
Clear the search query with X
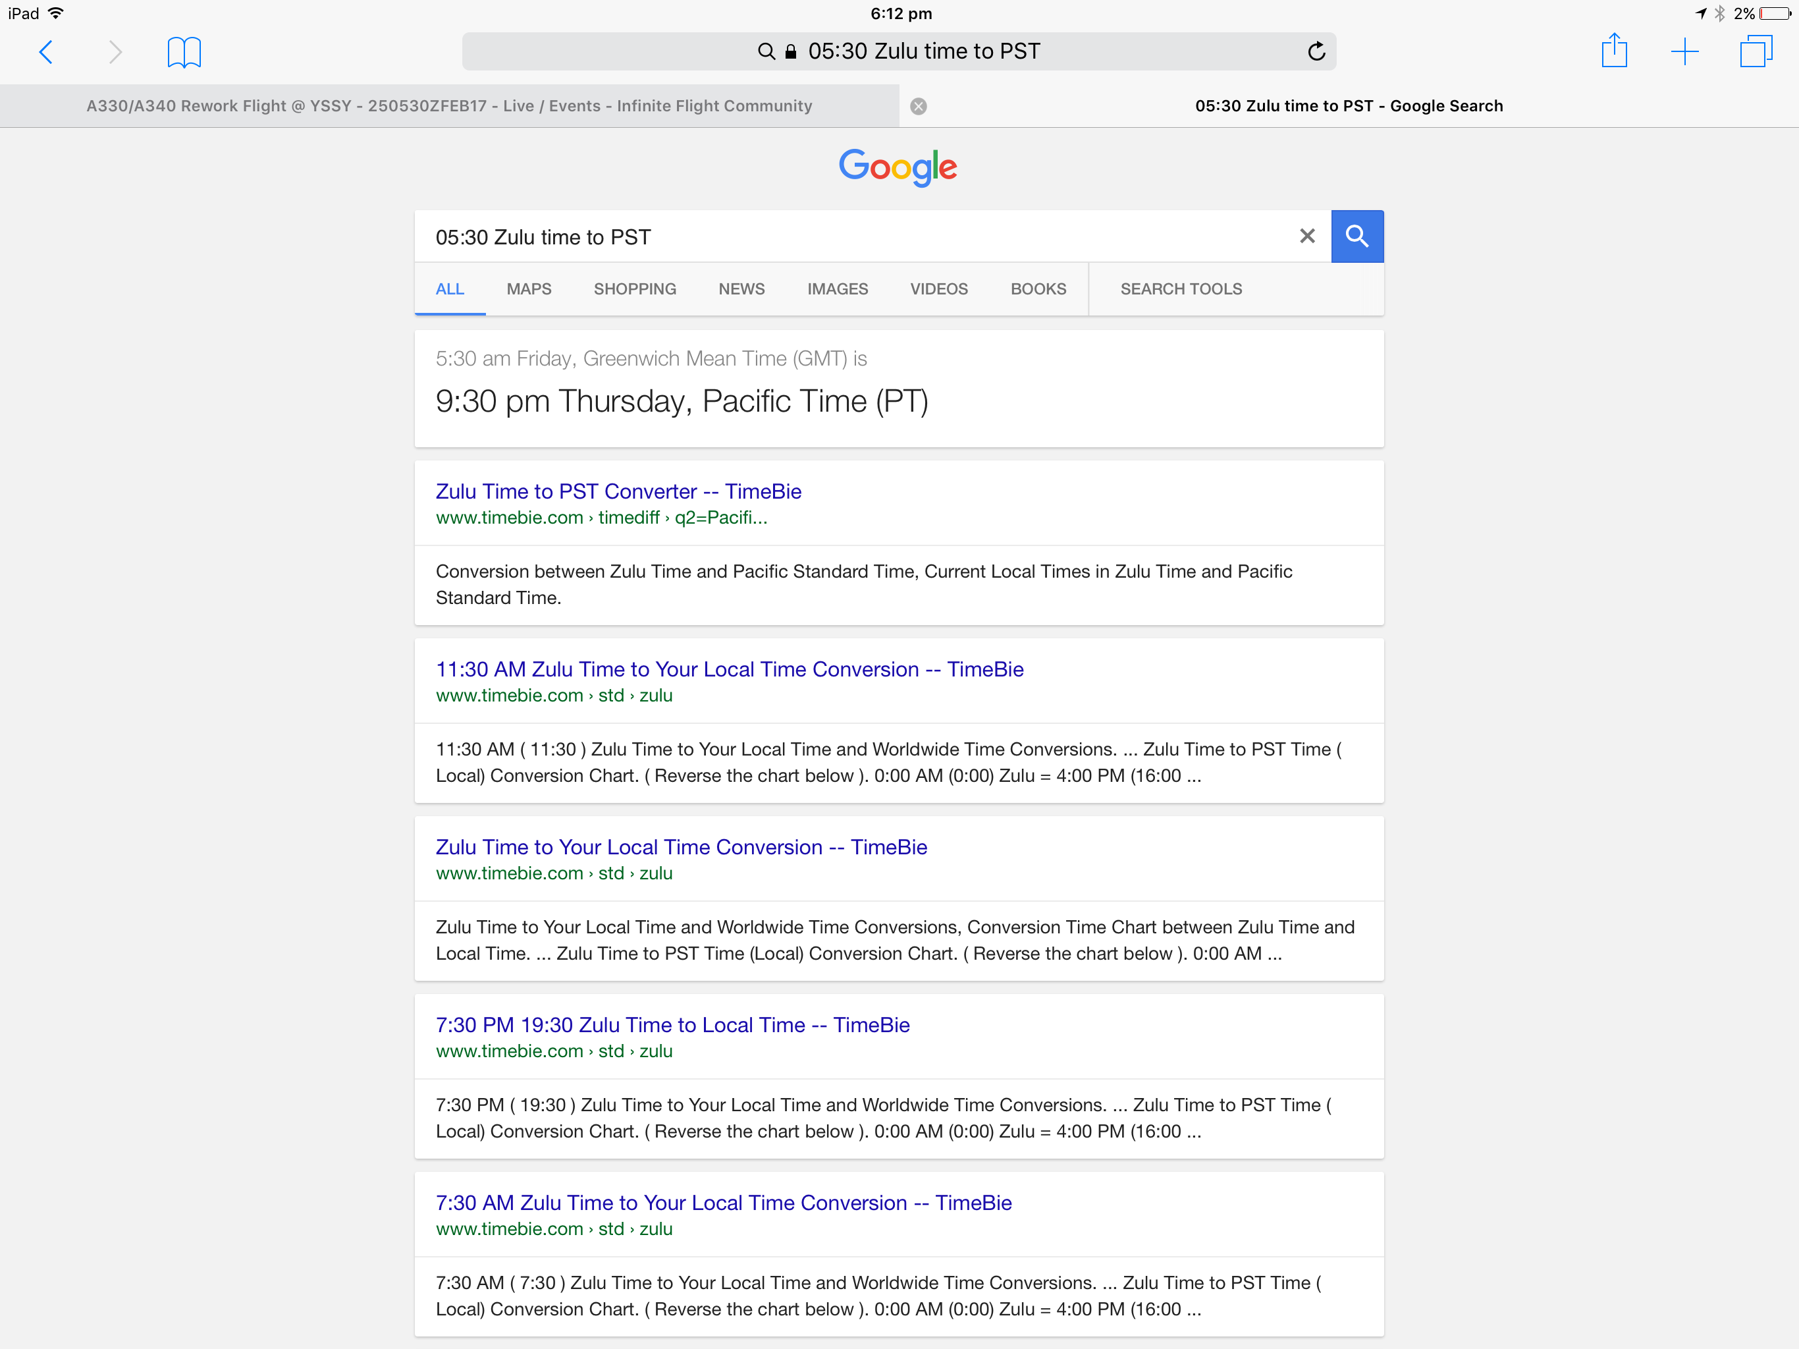click(x=1307, y=236)
